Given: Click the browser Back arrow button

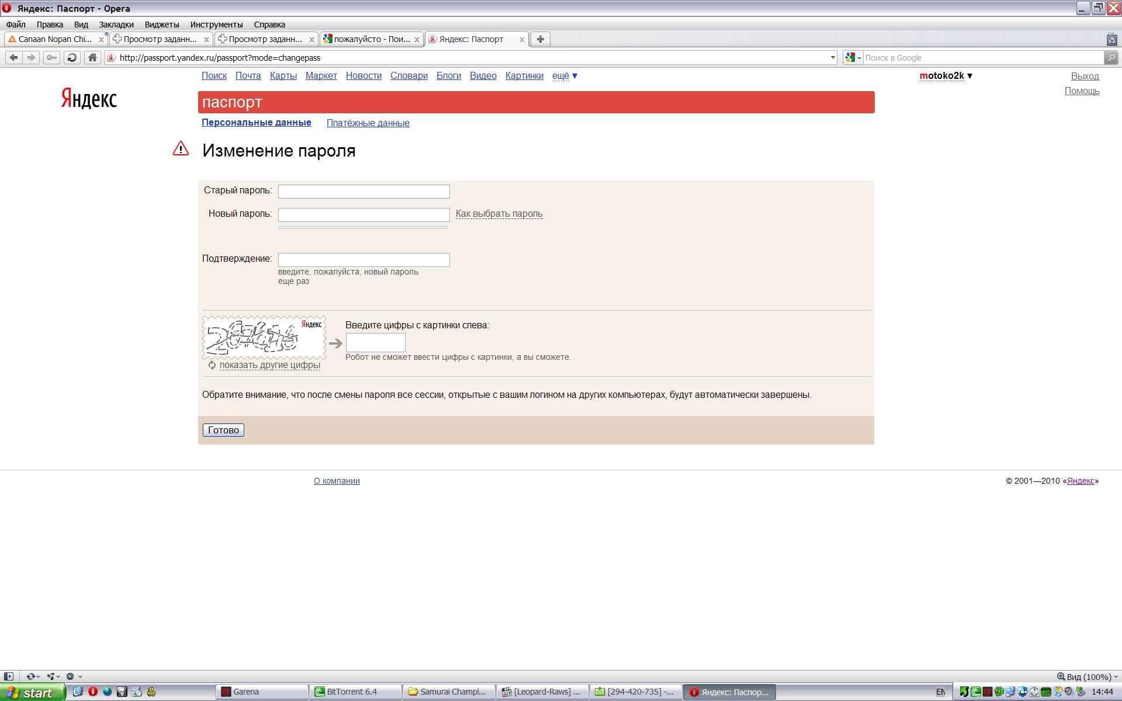Looking at the screenshot, I should click(14, 57).
